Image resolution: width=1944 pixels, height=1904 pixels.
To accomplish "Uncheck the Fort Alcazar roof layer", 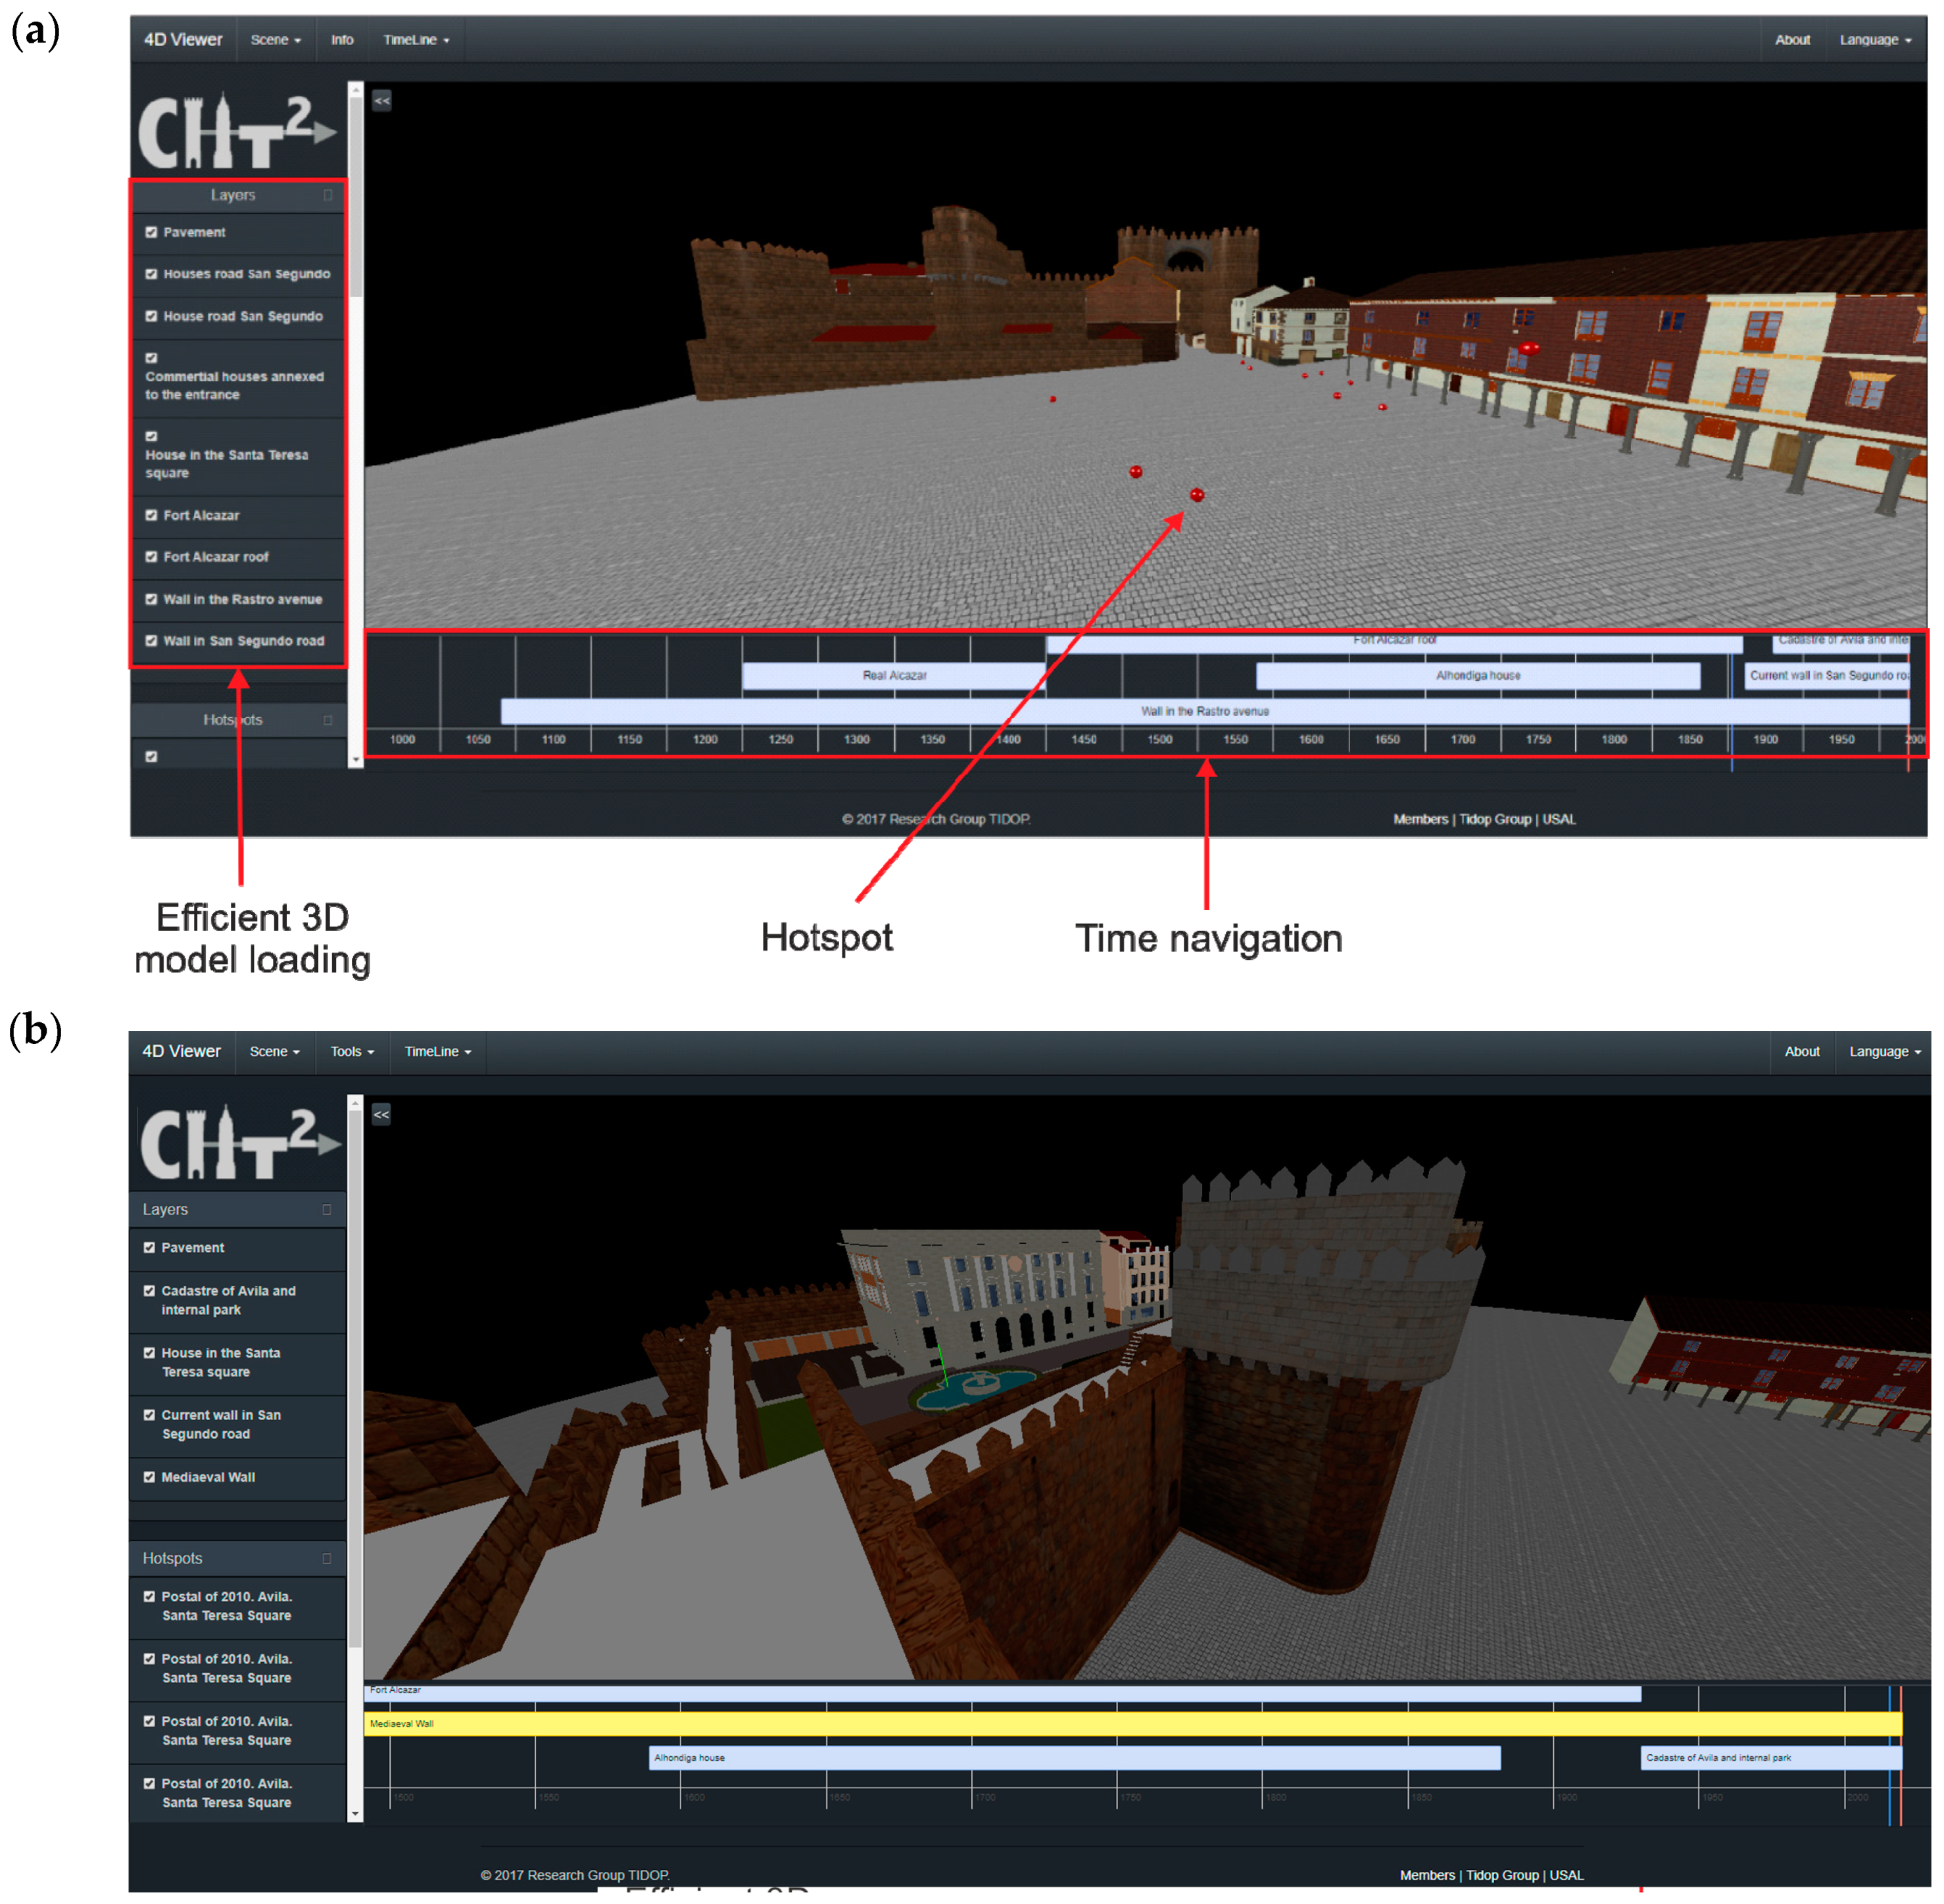I will tap(151, 556).
